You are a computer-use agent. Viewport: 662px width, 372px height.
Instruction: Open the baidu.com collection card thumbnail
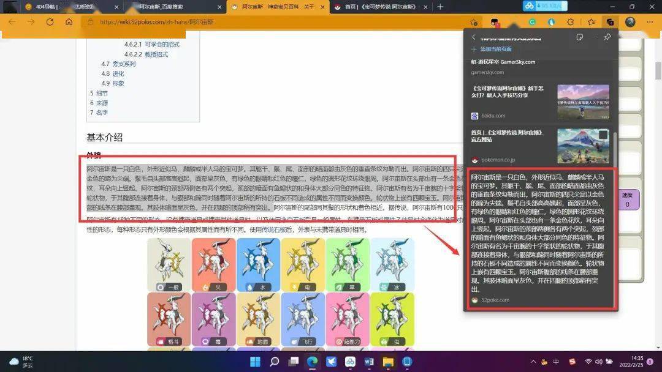click(583, 102)
